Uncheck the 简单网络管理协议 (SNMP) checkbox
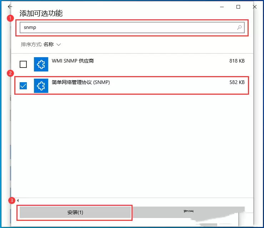The image size is (264, 228). (23, 86)
